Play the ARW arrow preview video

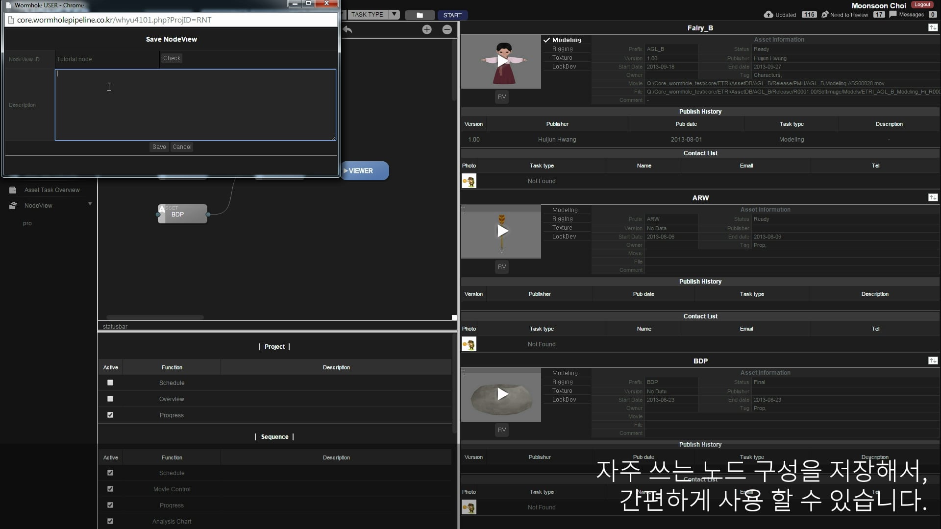(x=502, y=231)
